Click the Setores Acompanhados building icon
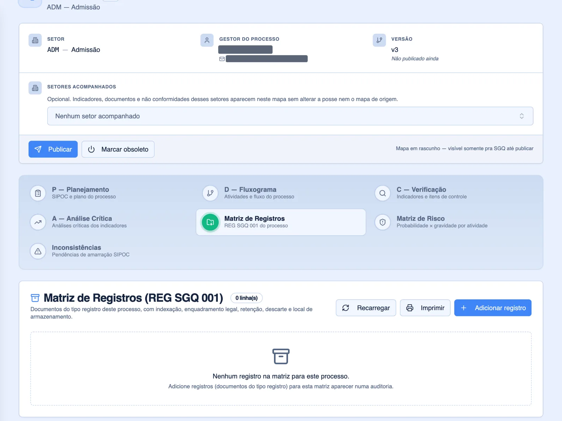The image size is (562, 421). pyautogui.click(x=35, y=88)
